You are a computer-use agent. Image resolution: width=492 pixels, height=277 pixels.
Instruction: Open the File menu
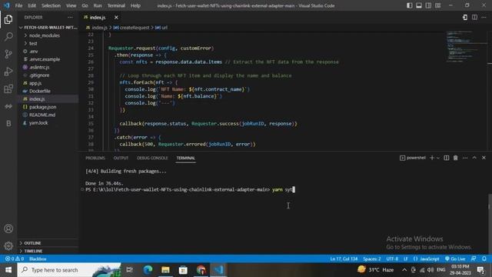18,5
